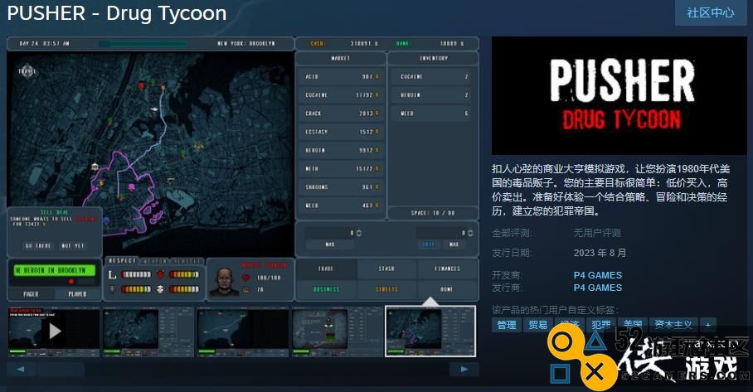Click the green BUSINESS tab
Viewport: 753px width, 392px height.
coord(326,289)
